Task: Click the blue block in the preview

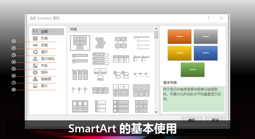Action: (x=206, y=53)
